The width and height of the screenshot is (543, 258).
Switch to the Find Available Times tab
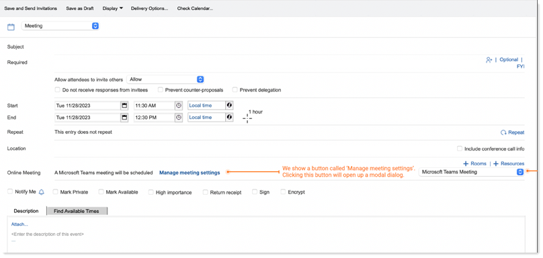[77, 211]
